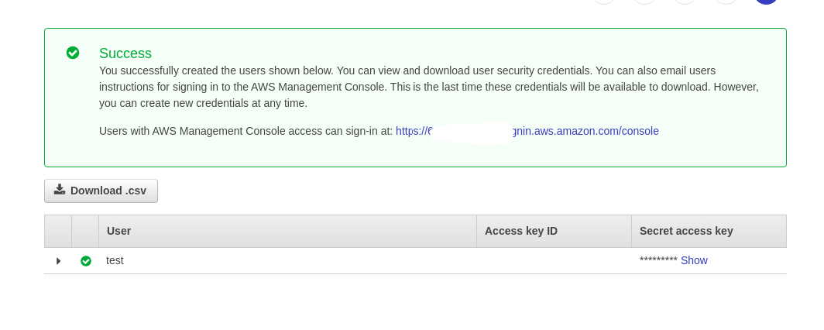Click the green Success checkmark icon
824x330 pixels.
(73, 53)
